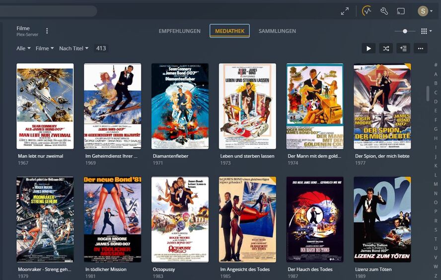Click the cast to device icon

[x=401, y=11]
